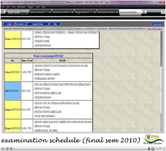Open the zoom percentage dropdown in status bar
166x151 pixels.
(x=161, y=149)
